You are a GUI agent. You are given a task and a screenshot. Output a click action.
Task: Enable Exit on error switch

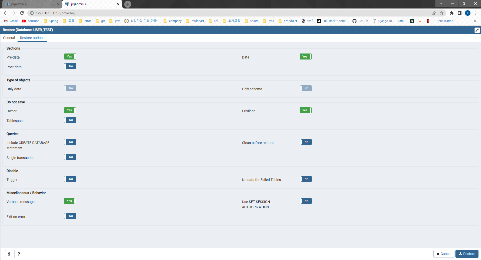point(70,216)
